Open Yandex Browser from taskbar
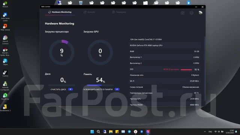The width and height of the screenshot is (240, 135). 135,132
